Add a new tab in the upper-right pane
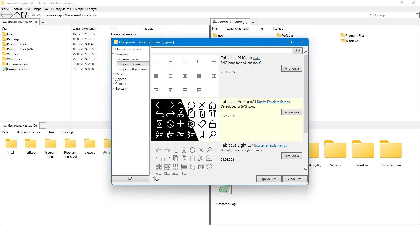420x225 pixels. click(253, 22)
